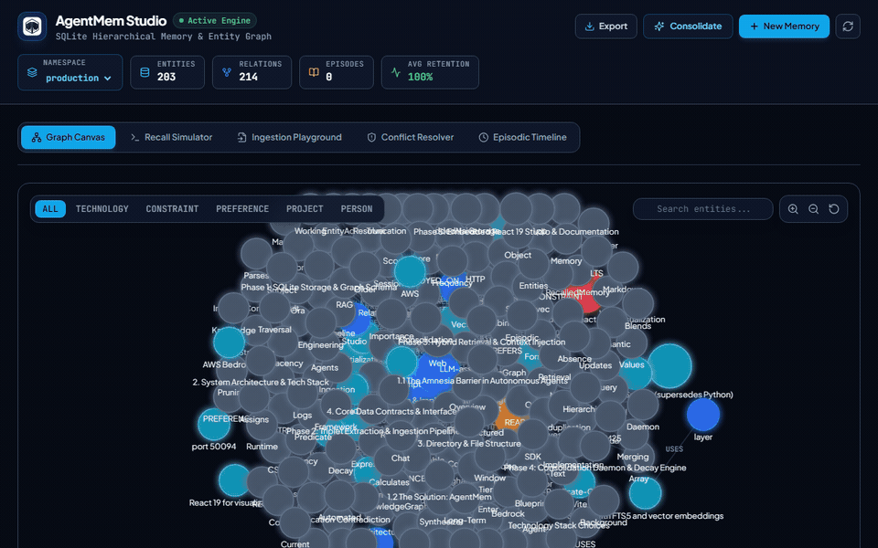Image resolution: width=878 pixels, height=548 pixels.
Task: Select the orange READ node
Action: 510,418
